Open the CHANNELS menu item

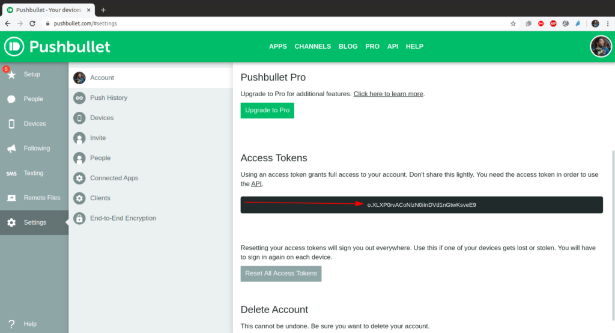[312, 46]
